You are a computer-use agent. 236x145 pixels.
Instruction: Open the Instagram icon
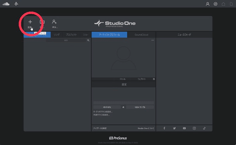point(194,128)
